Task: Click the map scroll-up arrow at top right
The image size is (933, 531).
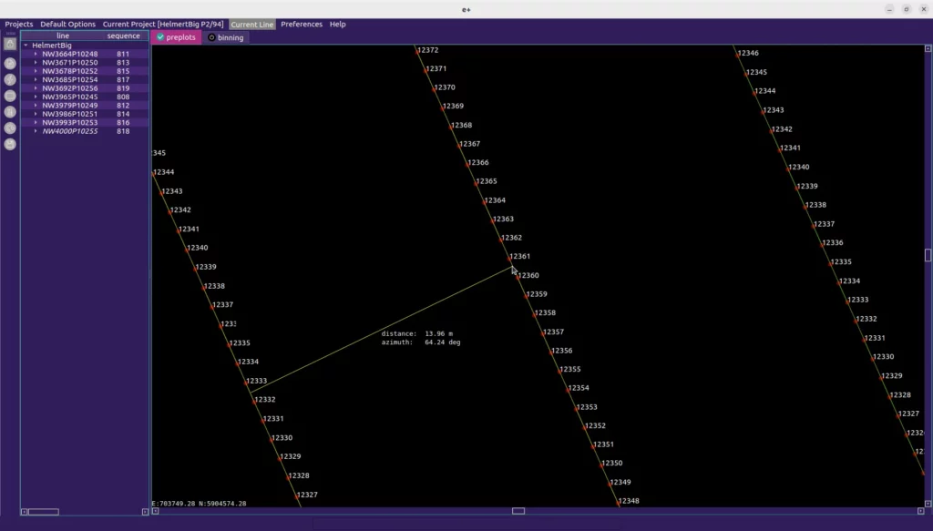Action: click(x=928, y=49)
